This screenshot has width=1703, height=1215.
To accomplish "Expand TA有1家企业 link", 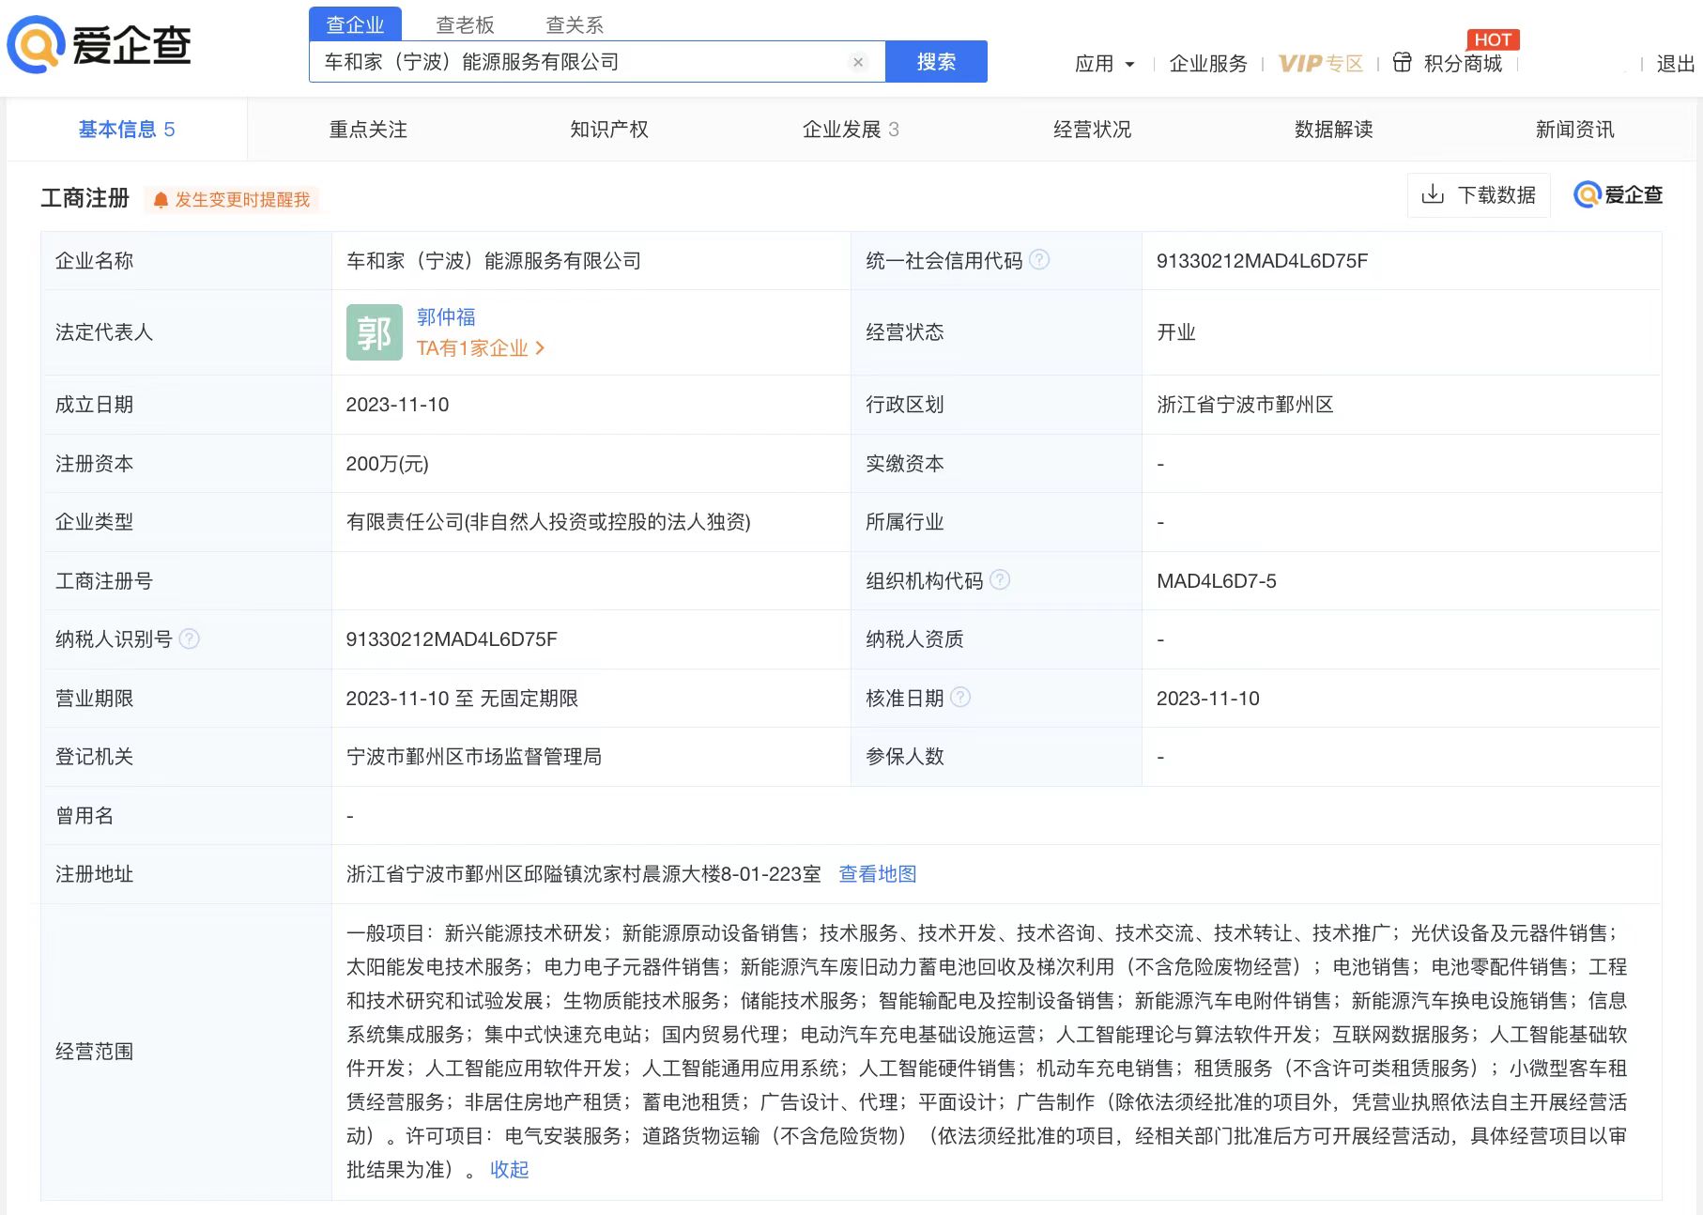I will (x=481, y=348).
